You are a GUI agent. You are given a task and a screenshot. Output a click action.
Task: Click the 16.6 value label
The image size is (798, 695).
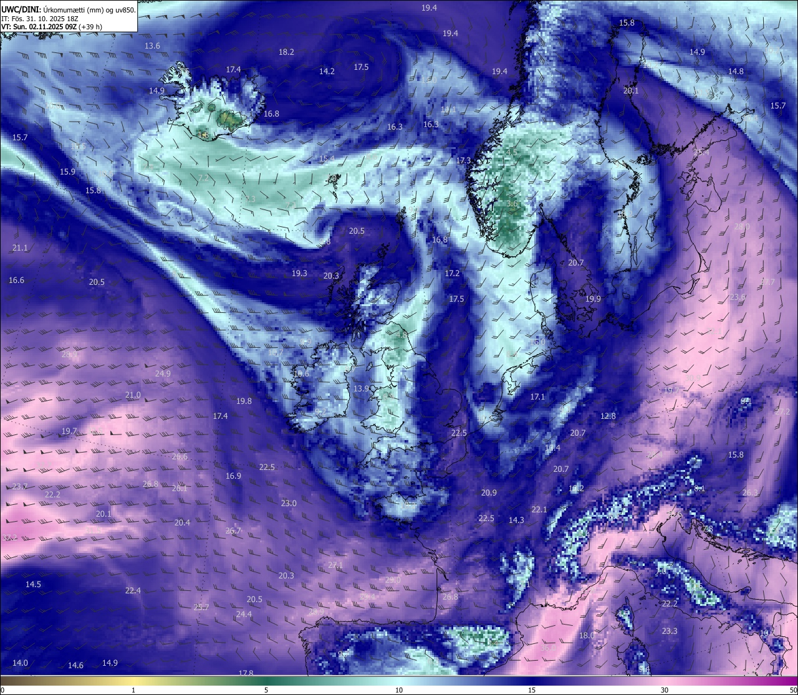point(16,280)
